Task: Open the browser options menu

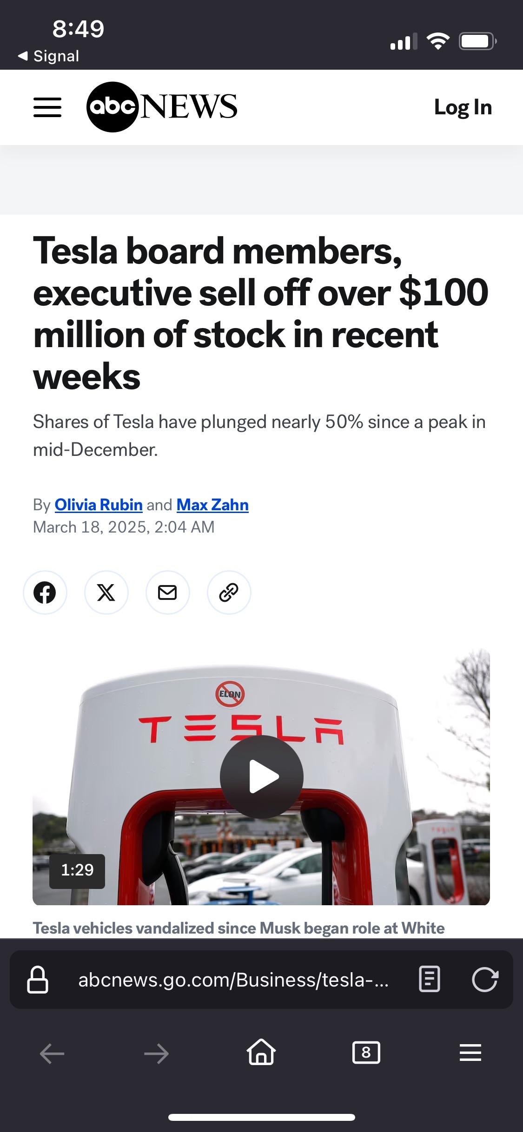Action: click(x=470, y=1053)
